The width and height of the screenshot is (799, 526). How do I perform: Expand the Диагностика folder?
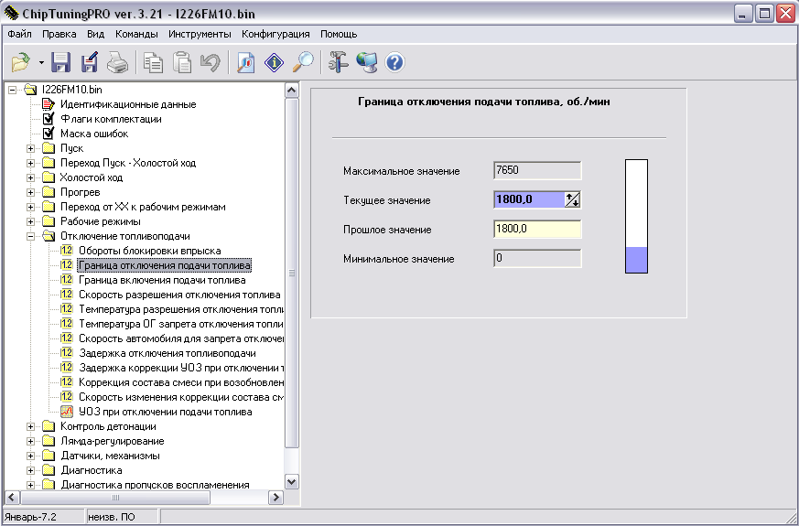pos(30,470)
